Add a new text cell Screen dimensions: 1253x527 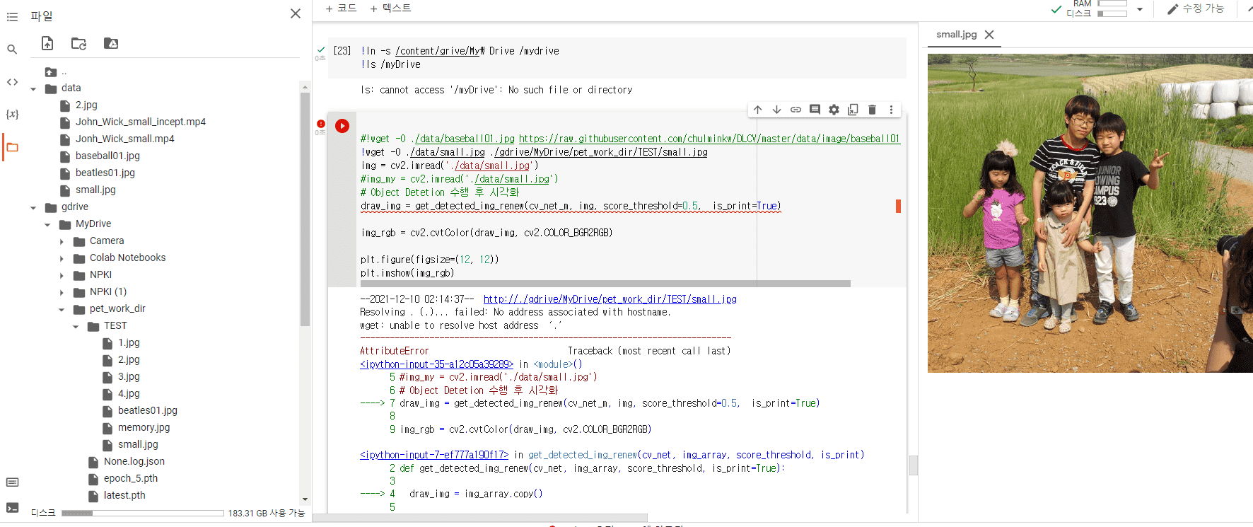point(390,8)
